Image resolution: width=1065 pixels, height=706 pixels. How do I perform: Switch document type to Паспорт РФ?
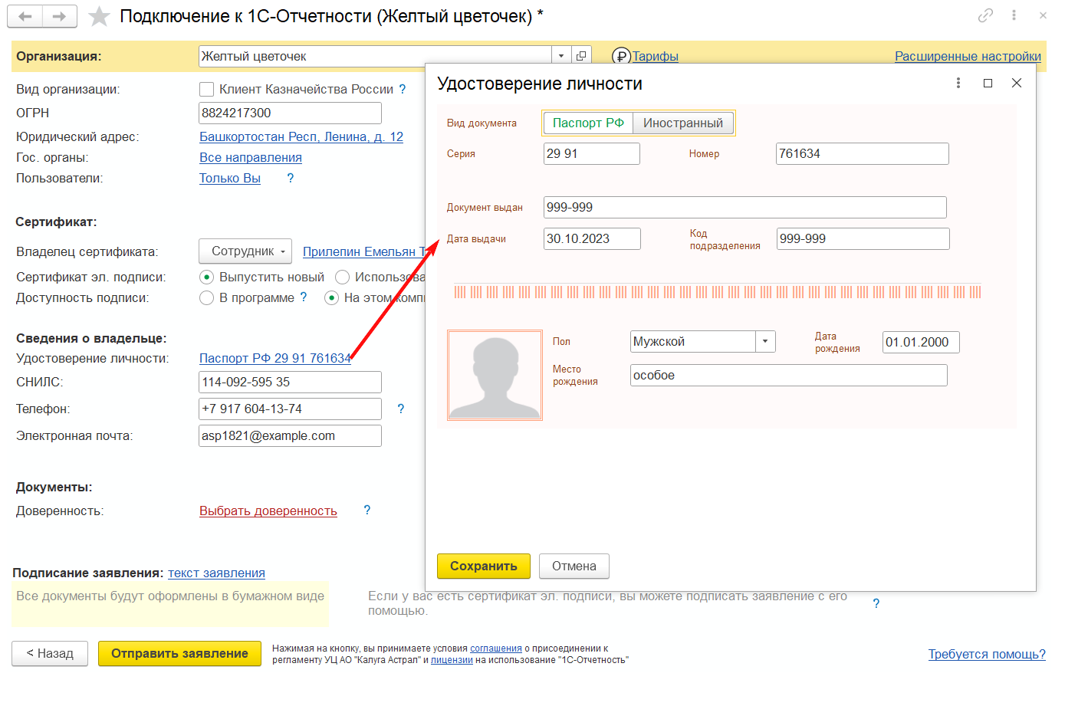[x=588, y=123]
